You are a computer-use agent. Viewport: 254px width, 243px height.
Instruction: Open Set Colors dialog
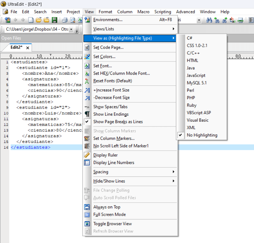point(104,57)
